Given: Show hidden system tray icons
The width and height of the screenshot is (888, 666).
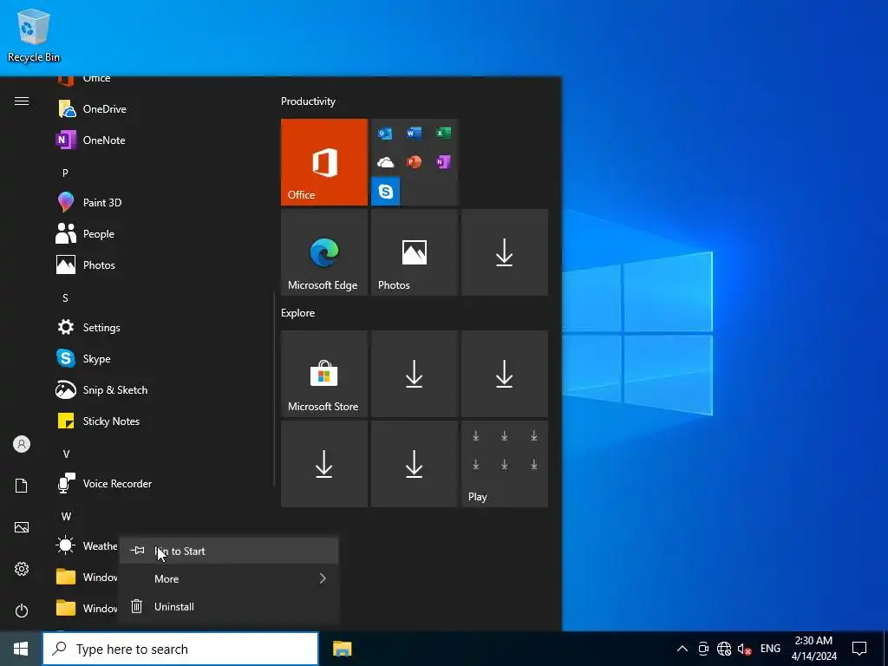Looking at the screenshot, I should (x=682, y=649).
